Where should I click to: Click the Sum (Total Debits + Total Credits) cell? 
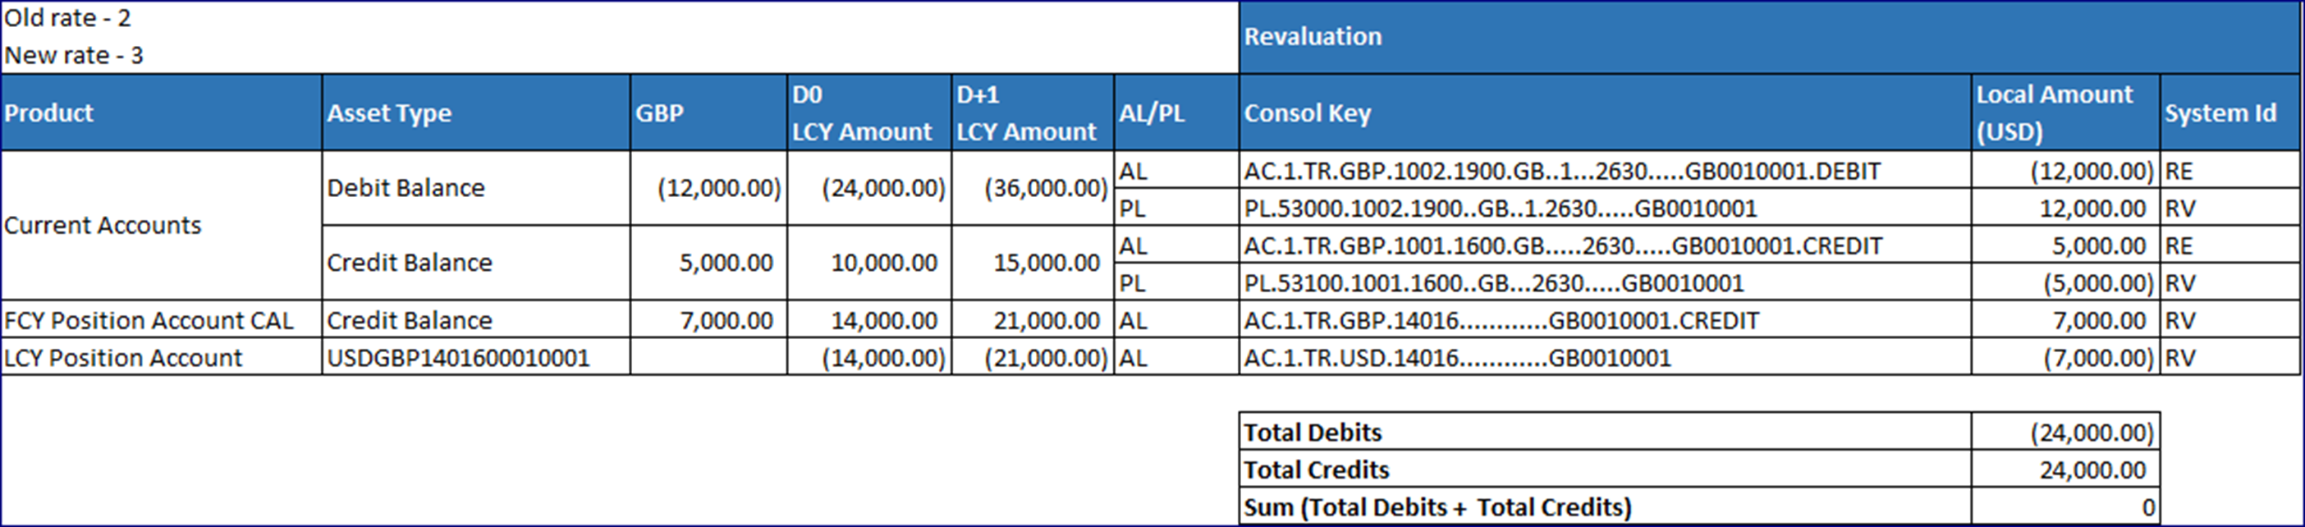[x=1606, y=507]
